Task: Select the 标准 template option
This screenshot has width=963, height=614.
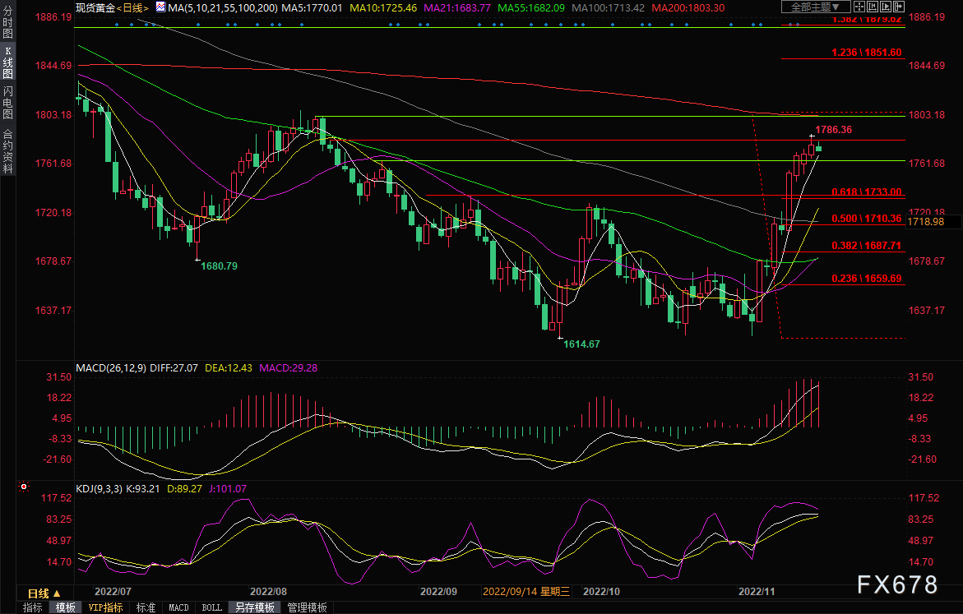Action: [x=146, y=607]
